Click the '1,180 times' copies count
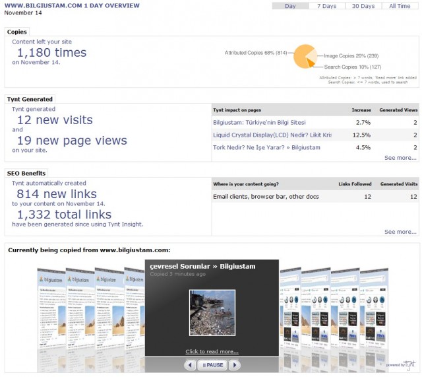Viewport: 422px width, 377px height. tap(51, 53)
